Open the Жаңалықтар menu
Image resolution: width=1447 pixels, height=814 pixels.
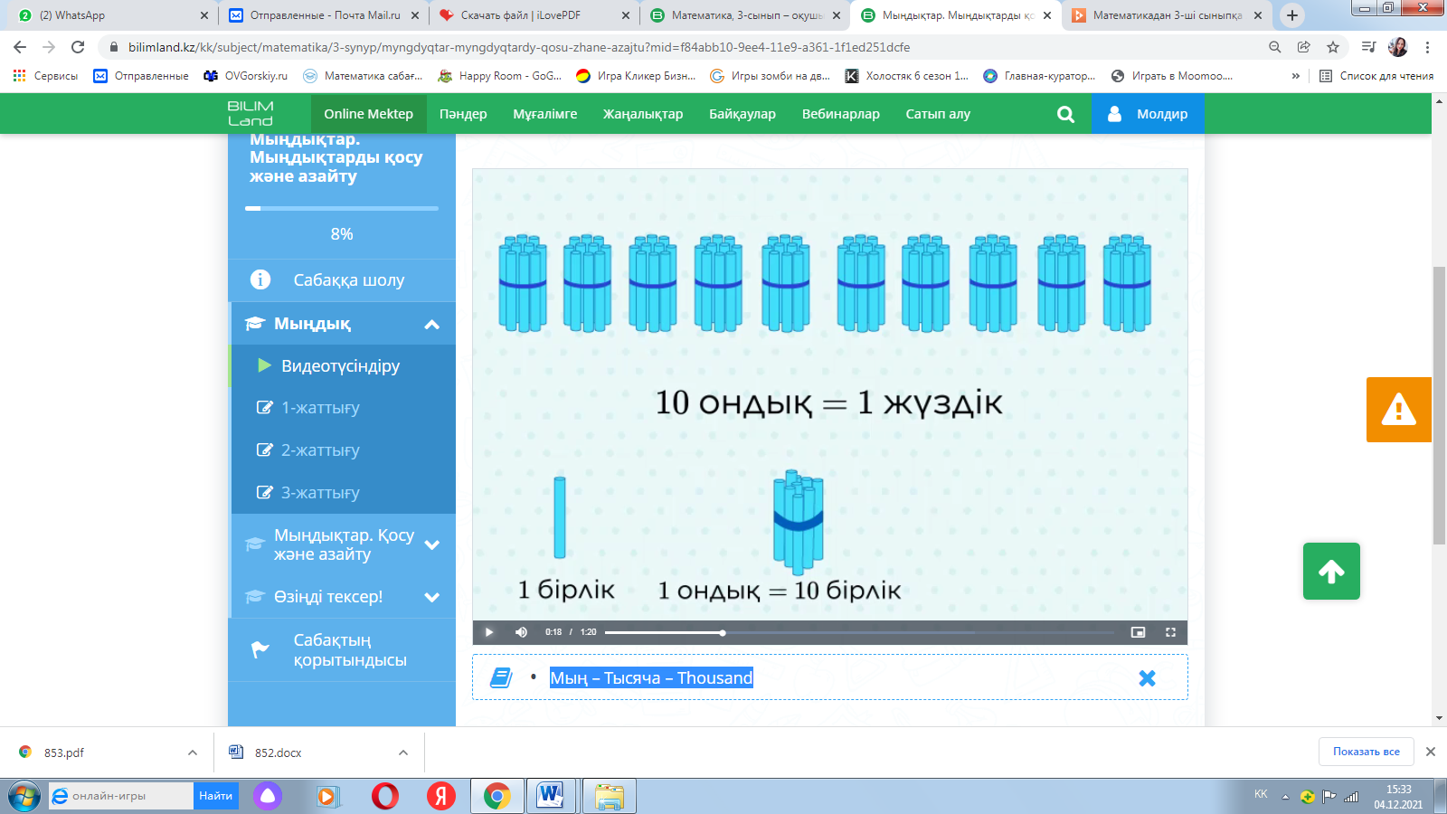(643, 114)
